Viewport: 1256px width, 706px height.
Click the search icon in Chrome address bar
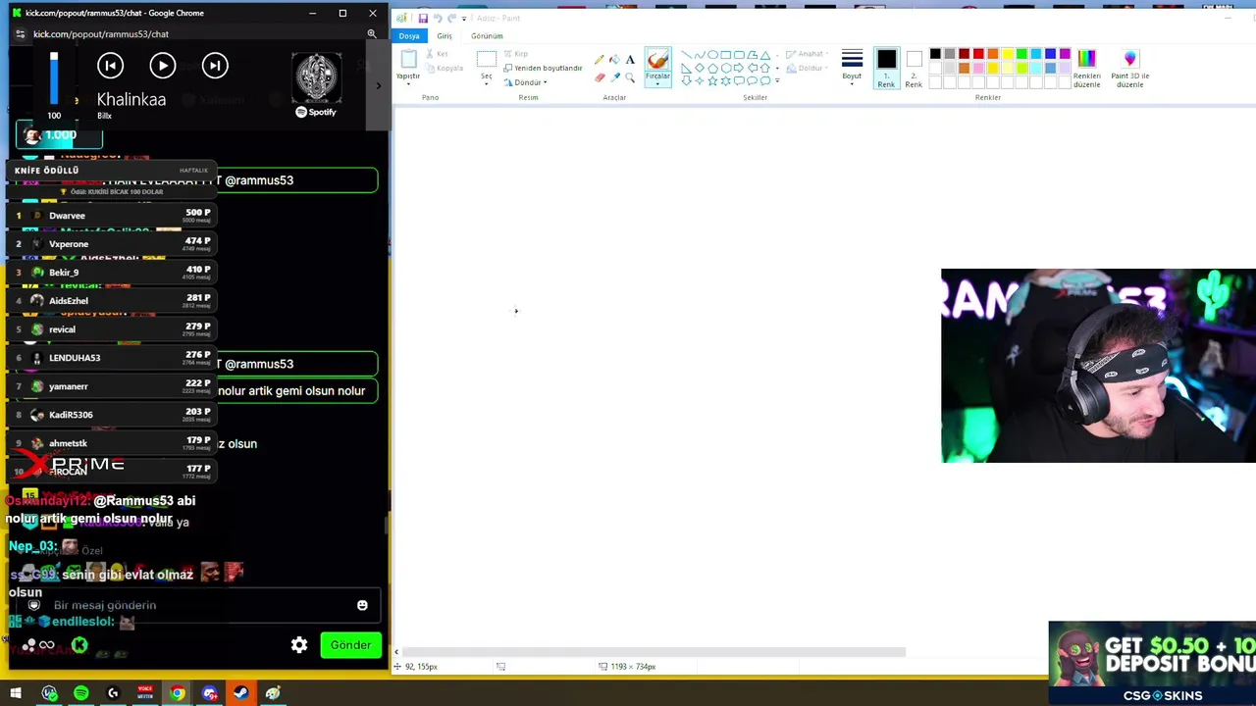(372, 34)
